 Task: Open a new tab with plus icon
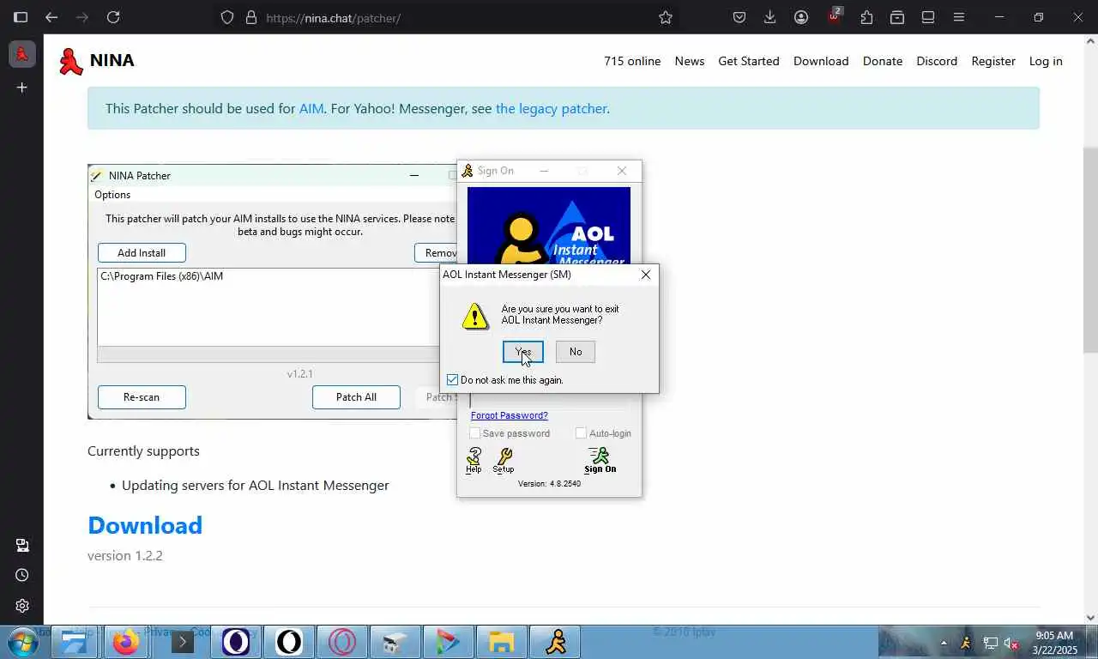22,88
